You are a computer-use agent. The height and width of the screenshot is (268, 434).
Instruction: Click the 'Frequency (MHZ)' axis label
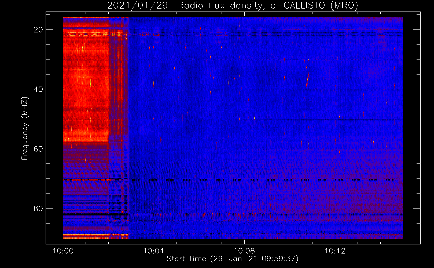click(25, 129)
